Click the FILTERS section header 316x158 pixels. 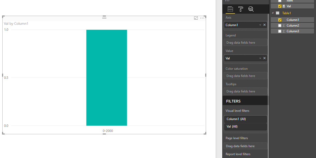point(233,101)
